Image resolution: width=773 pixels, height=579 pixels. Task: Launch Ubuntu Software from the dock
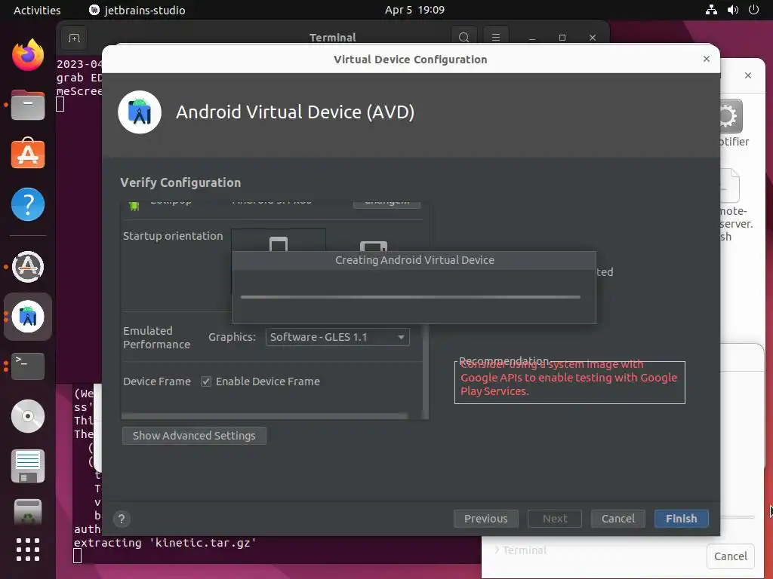click(28, 154)
